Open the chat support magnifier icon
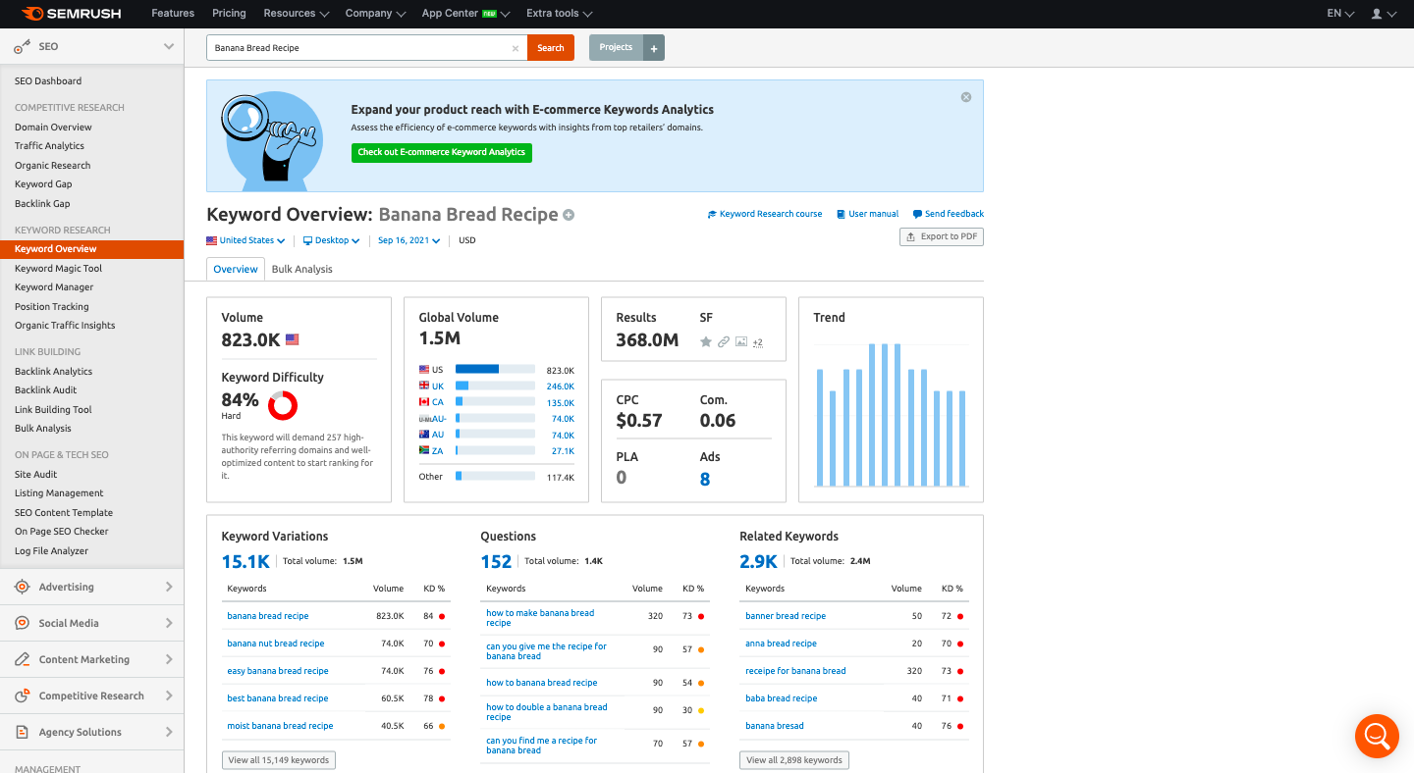The width and height of the screenshot is (1414, 773). click(x=1376, y=735)
